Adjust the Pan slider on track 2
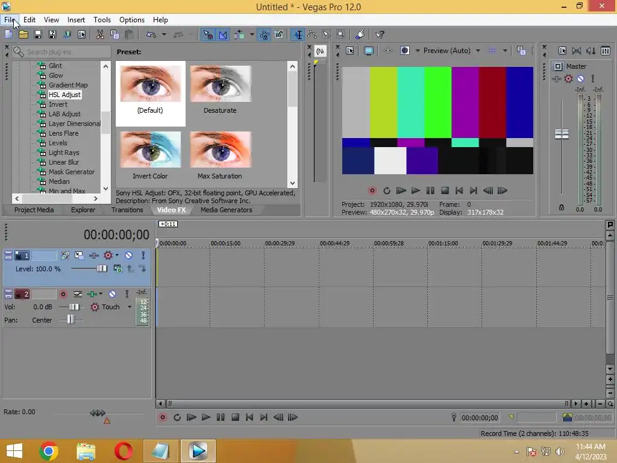 pos(70,320)
